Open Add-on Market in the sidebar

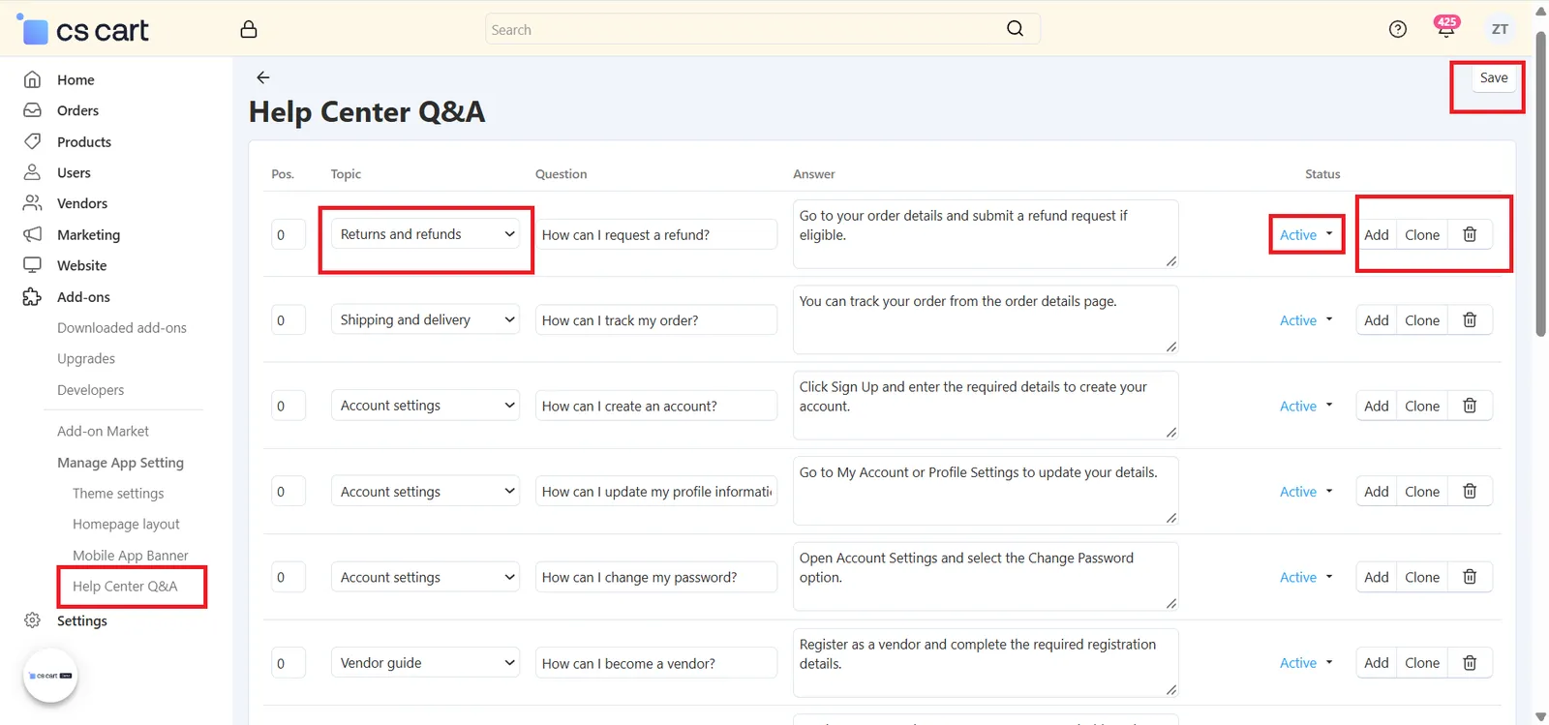pyautogui.click(x=103, y=432)
